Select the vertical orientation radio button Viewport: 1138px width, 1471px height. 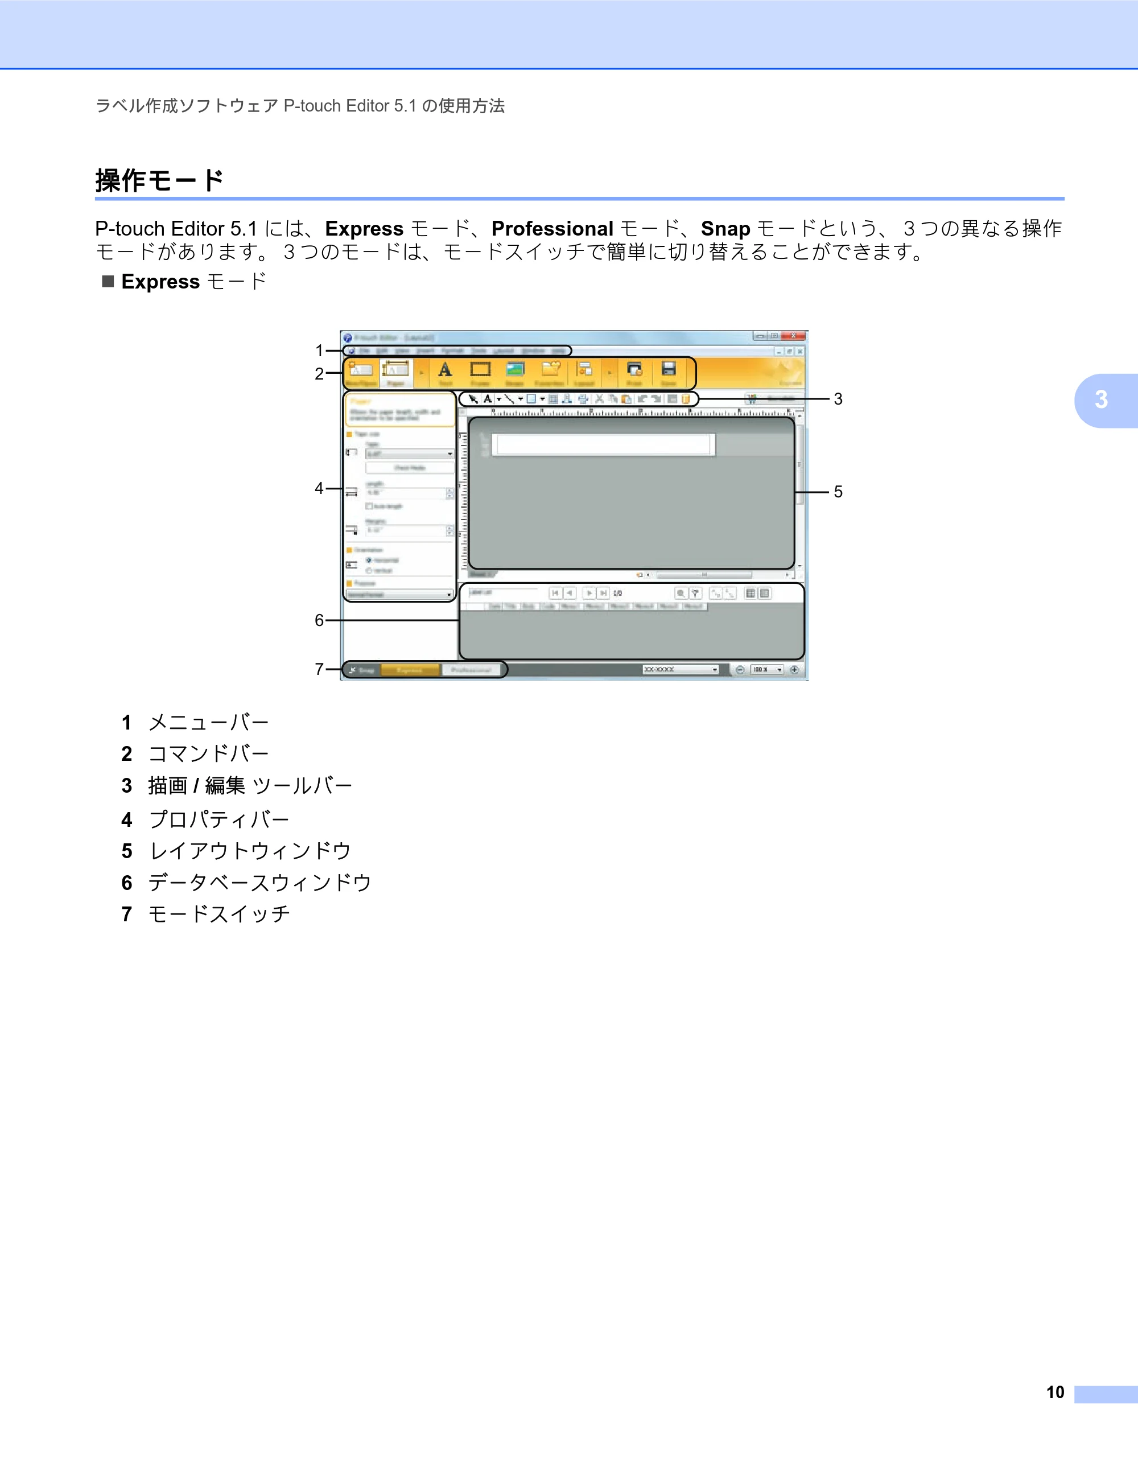369,571
